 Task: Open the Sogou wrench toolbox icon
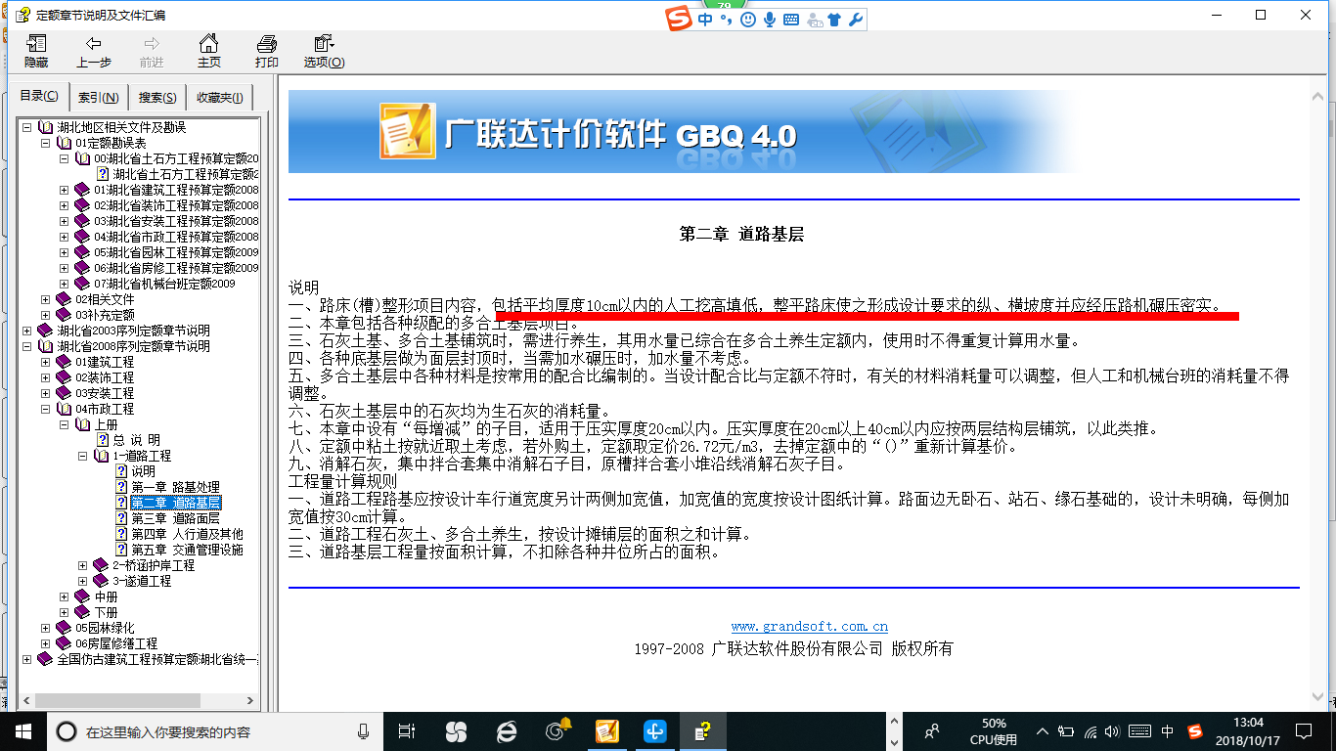(856, 20)
